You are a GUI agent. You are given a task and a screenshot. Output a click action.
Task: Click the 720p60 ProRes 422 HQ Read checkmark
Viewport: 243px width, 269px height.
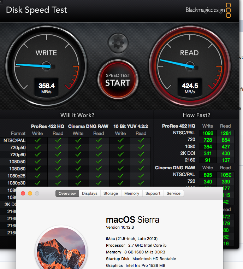(58, 154)
